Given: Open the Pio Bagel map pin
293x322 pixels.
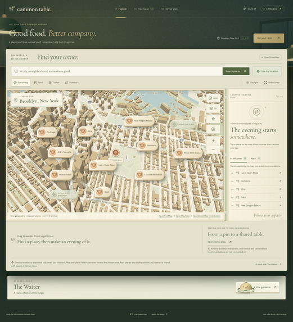Looking at the screenshot, I should 47,132.
